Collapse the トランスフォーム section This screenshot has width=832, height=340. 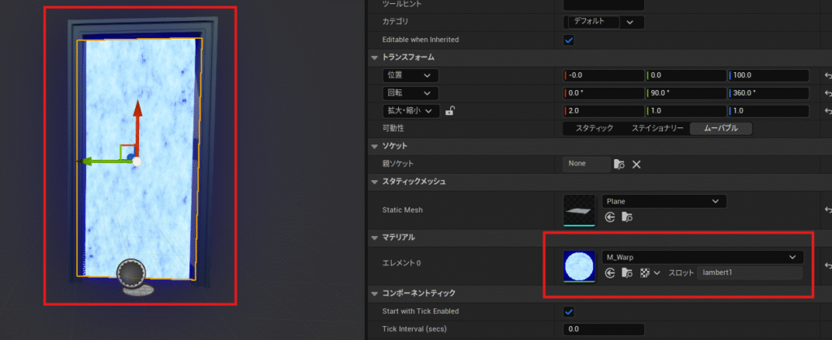click(375, 57)
